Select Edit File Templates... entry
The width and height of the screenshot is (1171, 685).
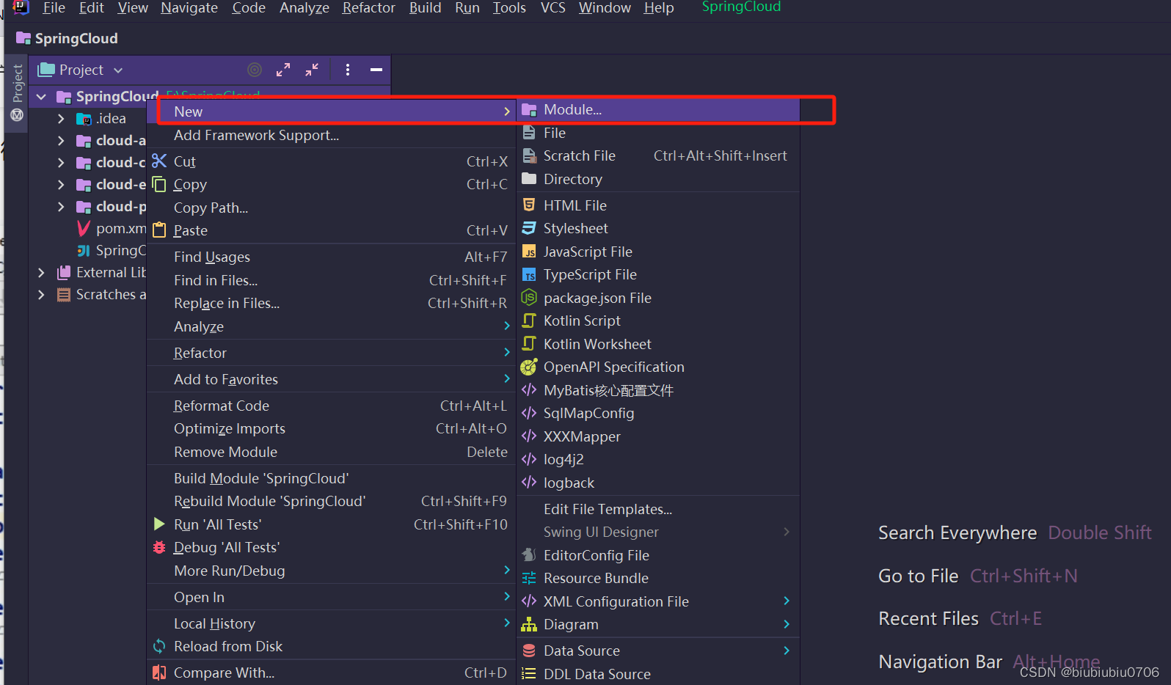pyautogui.click(x=658, y=509)
